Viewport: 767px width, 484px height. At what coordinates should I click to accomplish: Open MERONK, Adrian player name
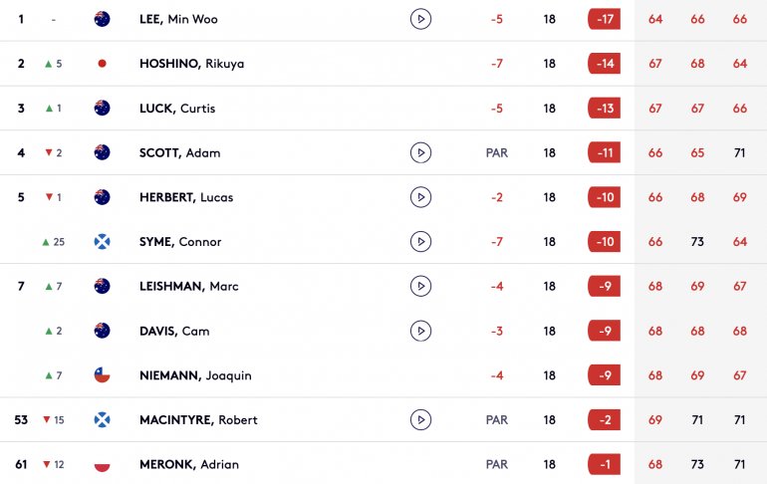[x=189, y=464]
